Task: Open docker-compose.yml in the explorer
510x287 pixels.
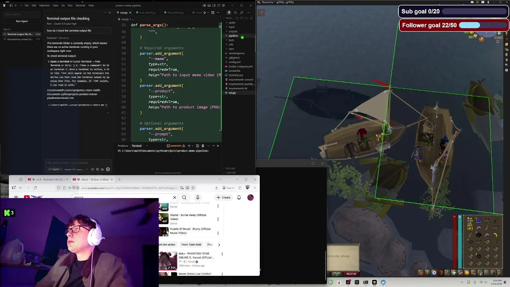Action: 240,67
